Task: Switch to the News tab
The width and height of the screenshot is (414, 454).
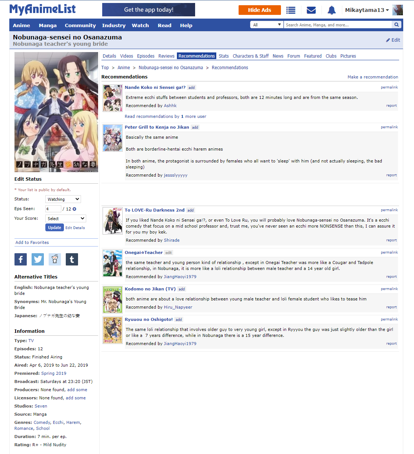Action: (x=278, y=56)
